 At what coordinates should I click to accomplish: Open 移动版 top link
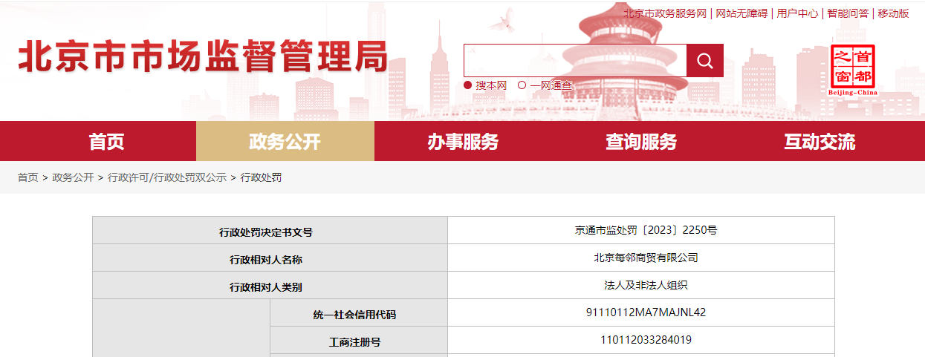tap(893, 13)
